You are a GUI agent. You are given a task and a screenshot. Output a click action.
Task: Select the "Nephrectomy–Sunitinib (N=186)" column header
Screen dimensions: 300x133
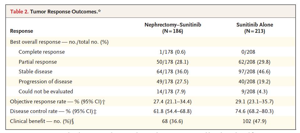tap(173, 28)
